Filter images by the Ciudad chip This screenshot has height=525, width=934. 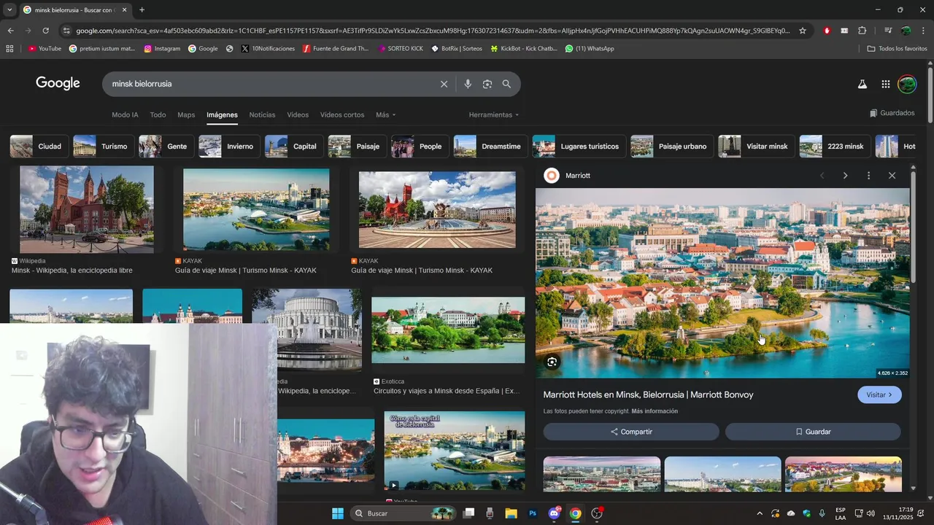pos(39,147)
